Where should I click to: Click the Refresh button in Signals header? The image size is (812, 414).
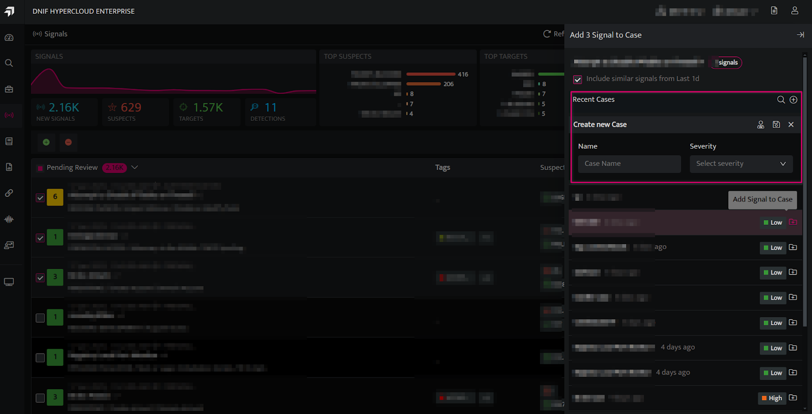tap(553, 34)
